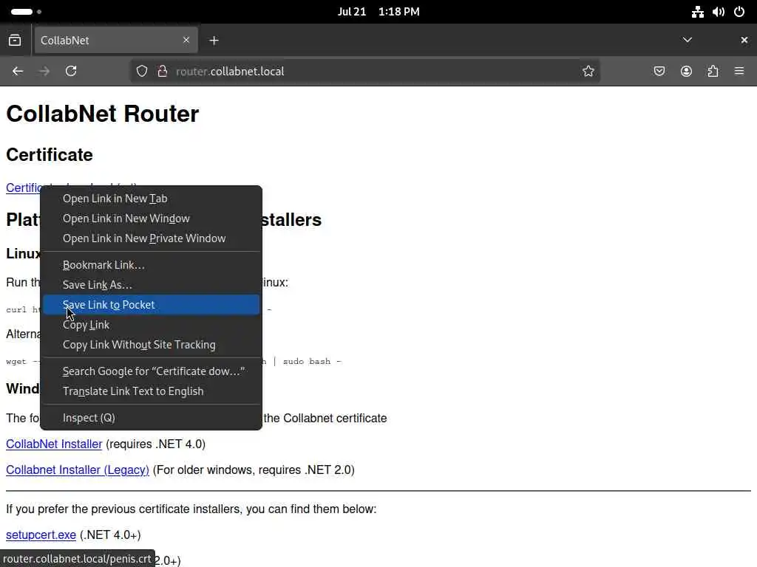The image size is (757, 567).
Task: Open a new tab with plus button
Action: pyautogui.click(x=214, y=41)
